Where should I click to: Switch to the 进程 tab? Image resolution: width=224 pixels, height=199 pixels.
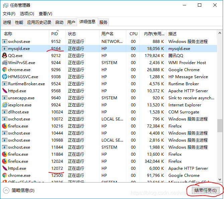point(7,22)
